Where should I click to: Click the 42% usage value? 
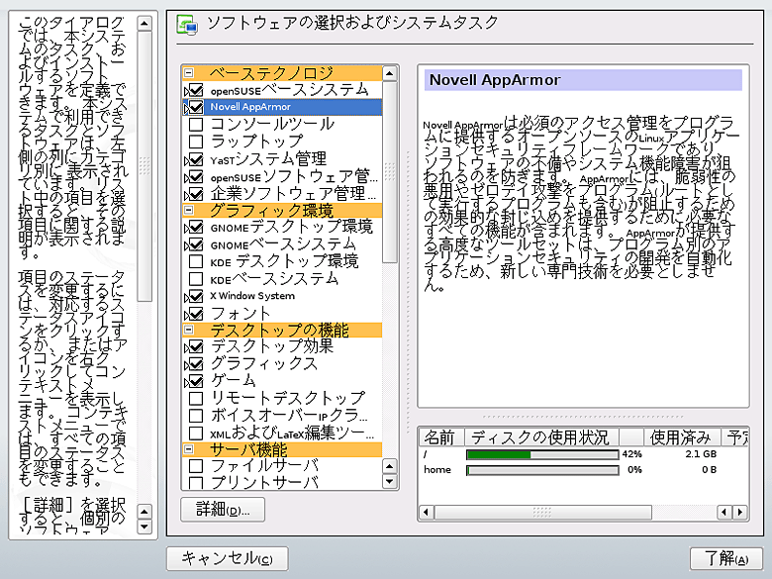click(x=631, y=454)
